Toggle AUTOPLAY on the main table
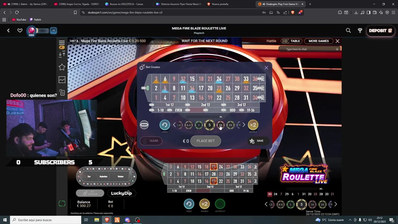 point(220,204)
